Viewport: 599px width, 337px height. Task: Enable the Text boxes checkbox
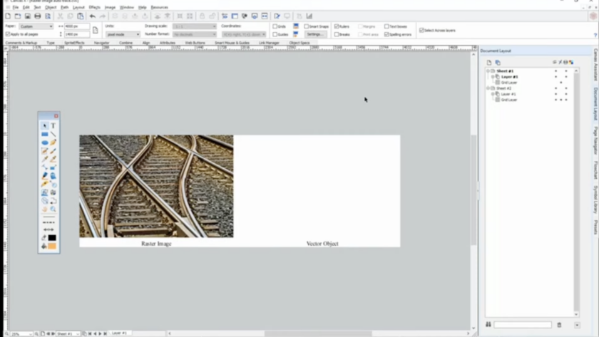pyautogui.click(x=386, y=26)
